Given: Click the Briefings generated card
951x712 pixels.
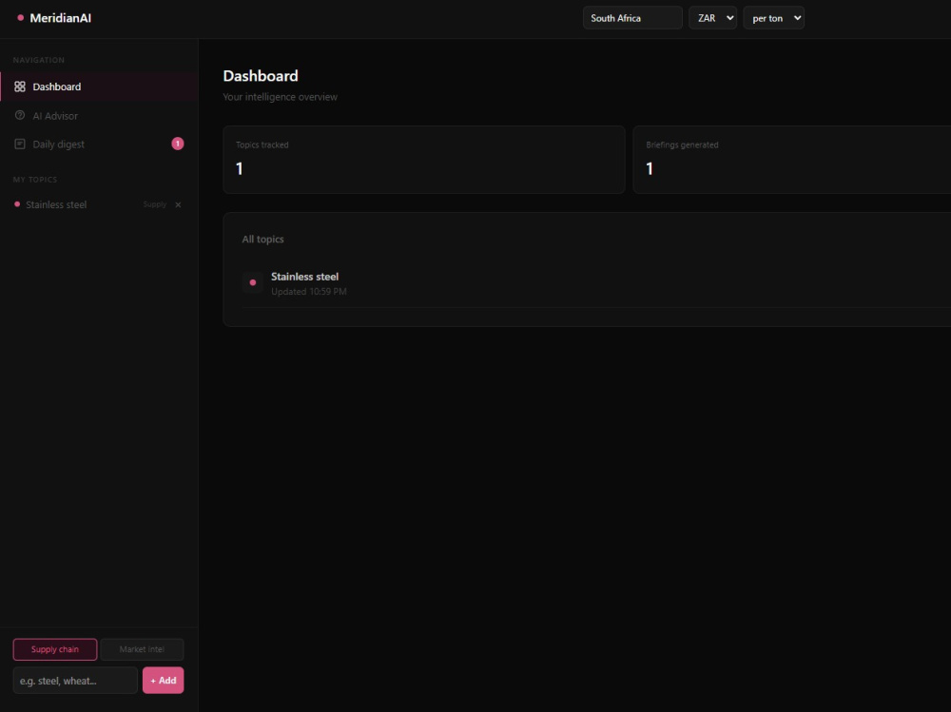Looking at the screenshot, I should pyautogui.click(x=792, y=160).
